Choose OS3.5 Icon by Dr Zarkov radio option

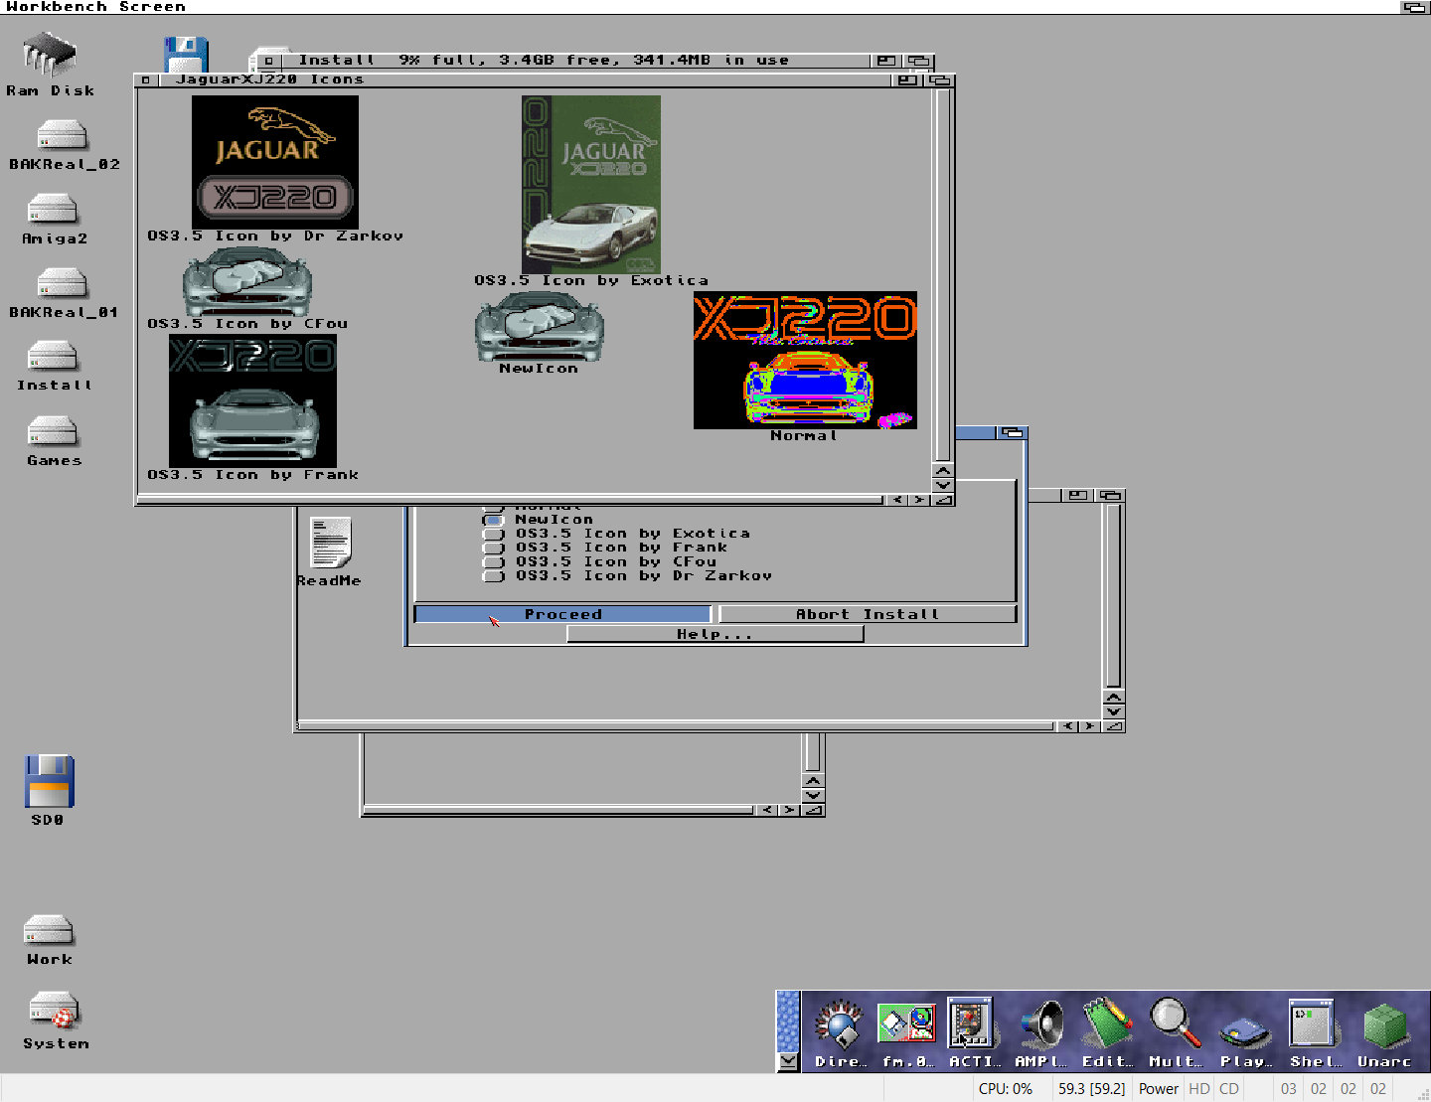[x=493, y=575]
